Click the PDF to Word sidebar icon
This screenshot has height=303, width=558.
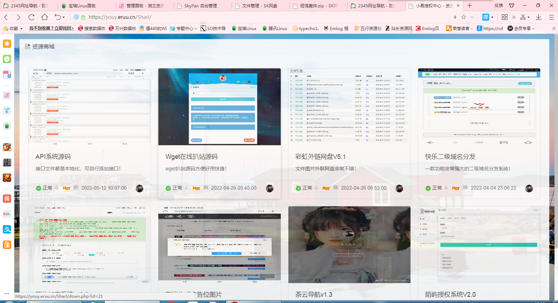point(7,74)
